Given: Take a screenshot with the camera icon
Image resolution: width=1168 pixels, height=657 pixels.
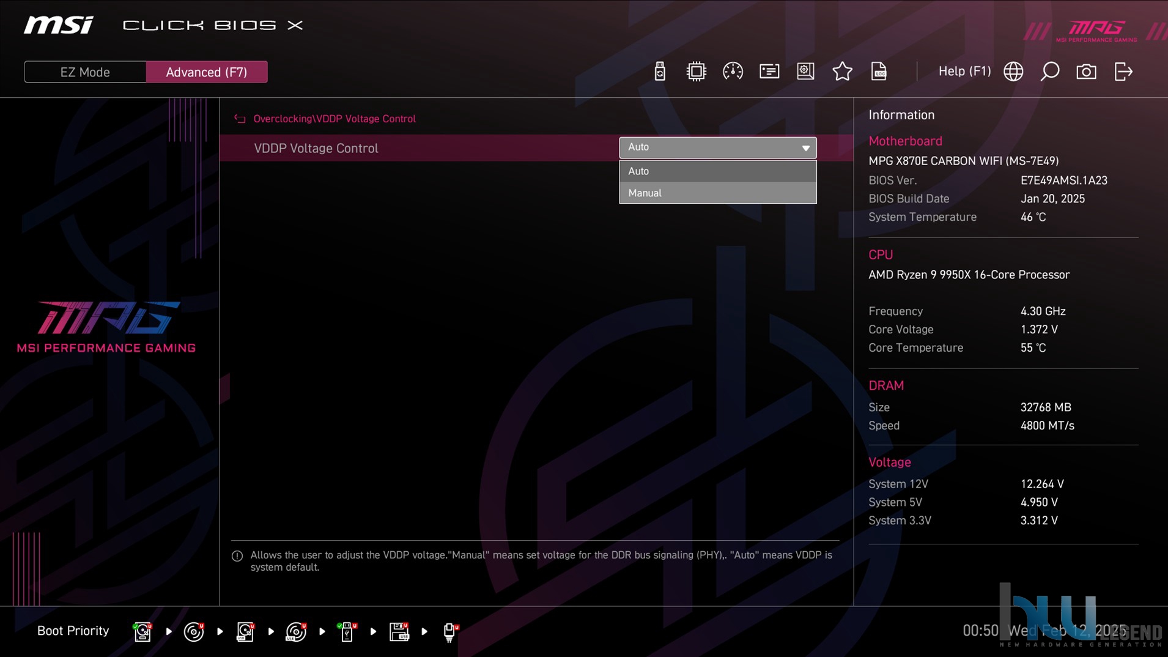Looking at the screenshot, I should coord(1086,72).
